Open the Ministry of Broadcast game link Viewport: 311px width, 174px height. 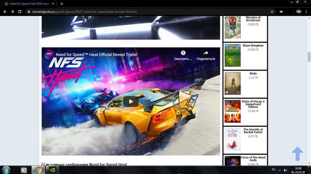(253, 19)
